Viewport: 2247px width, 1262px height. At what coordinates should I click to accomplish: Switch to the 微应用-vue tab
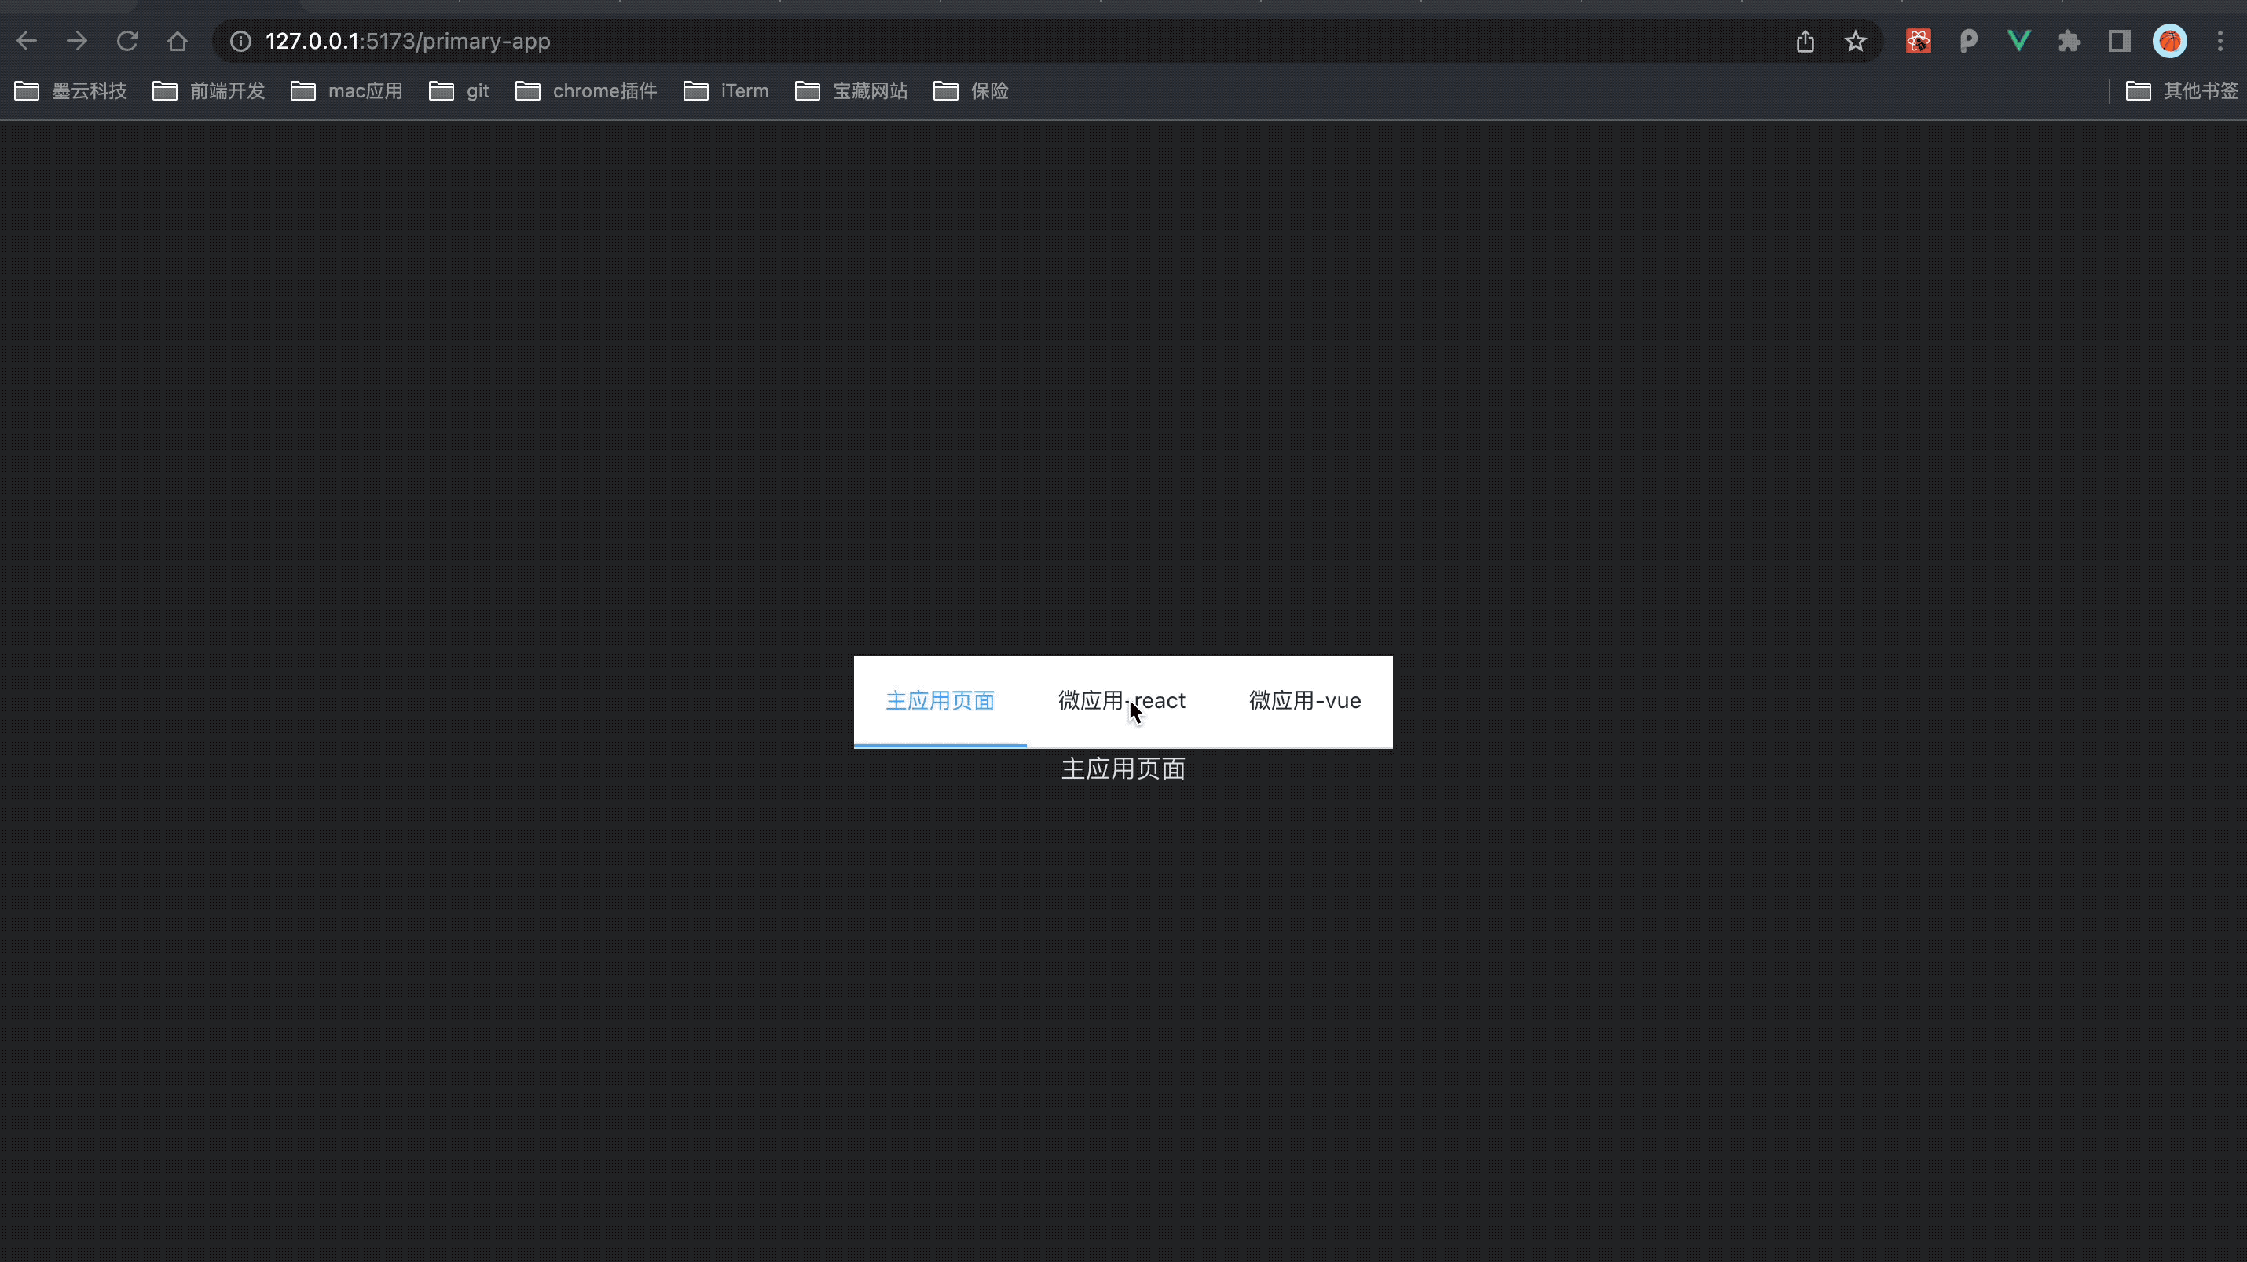click(x=1304, y=700)
